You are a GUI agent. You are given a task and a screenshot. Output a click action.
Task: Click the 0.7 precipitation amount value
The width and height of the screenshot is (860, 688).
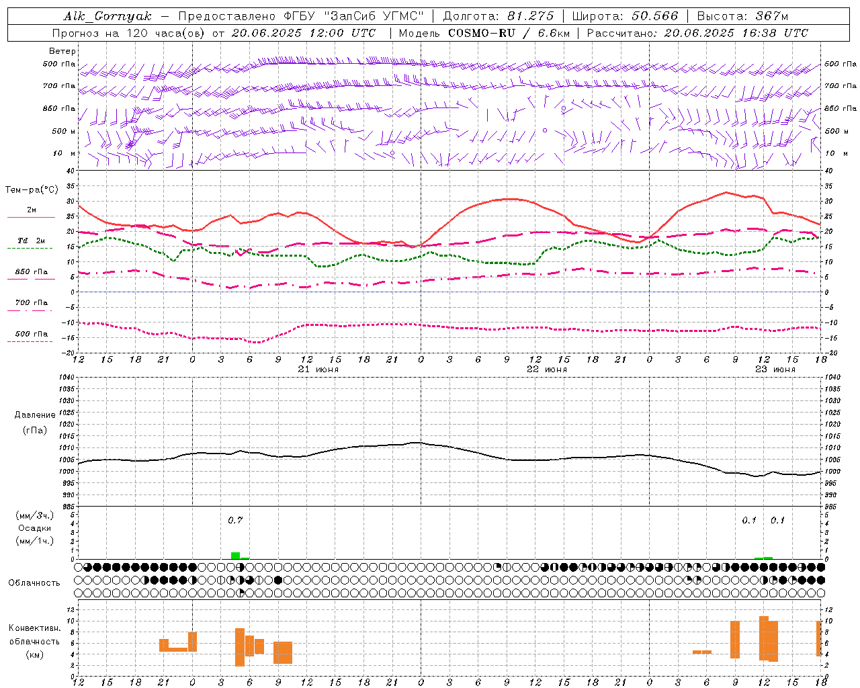pos(235,520)
